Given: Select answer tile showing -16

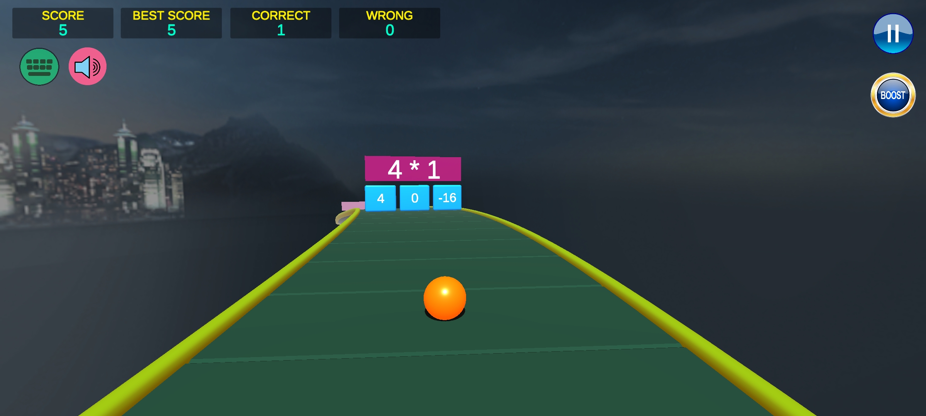Looking at the screenshot, I should tap(447, 197).
